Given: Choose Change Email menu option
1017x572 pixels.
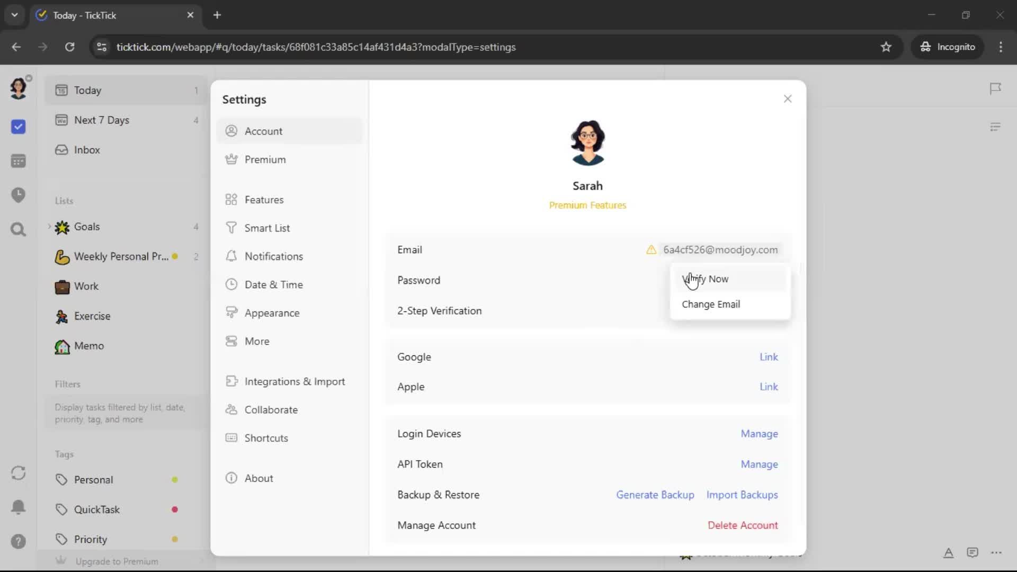Looking at the screenshot, I should point(711,305).
